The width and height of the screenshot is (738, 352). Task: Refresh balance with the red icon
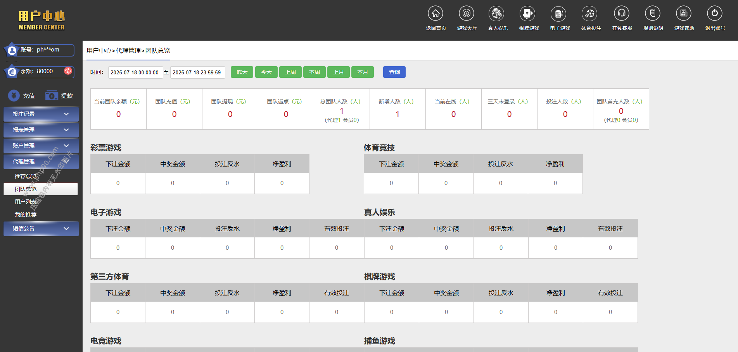tap(68, 71)
